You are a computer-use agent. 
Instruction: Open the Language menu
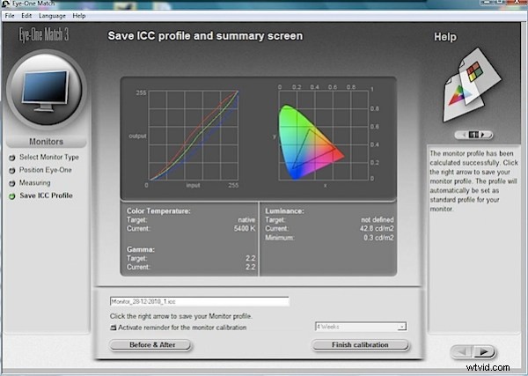coord(52,16)
